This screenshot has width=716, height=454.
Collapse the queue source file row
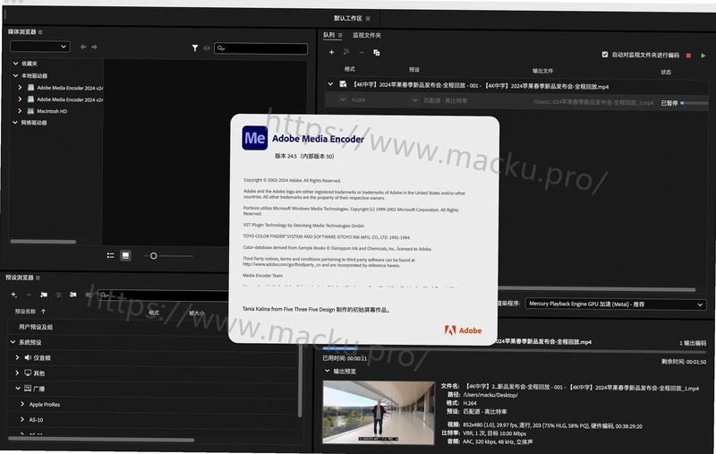pyautogui.click(x=330, y=84)
